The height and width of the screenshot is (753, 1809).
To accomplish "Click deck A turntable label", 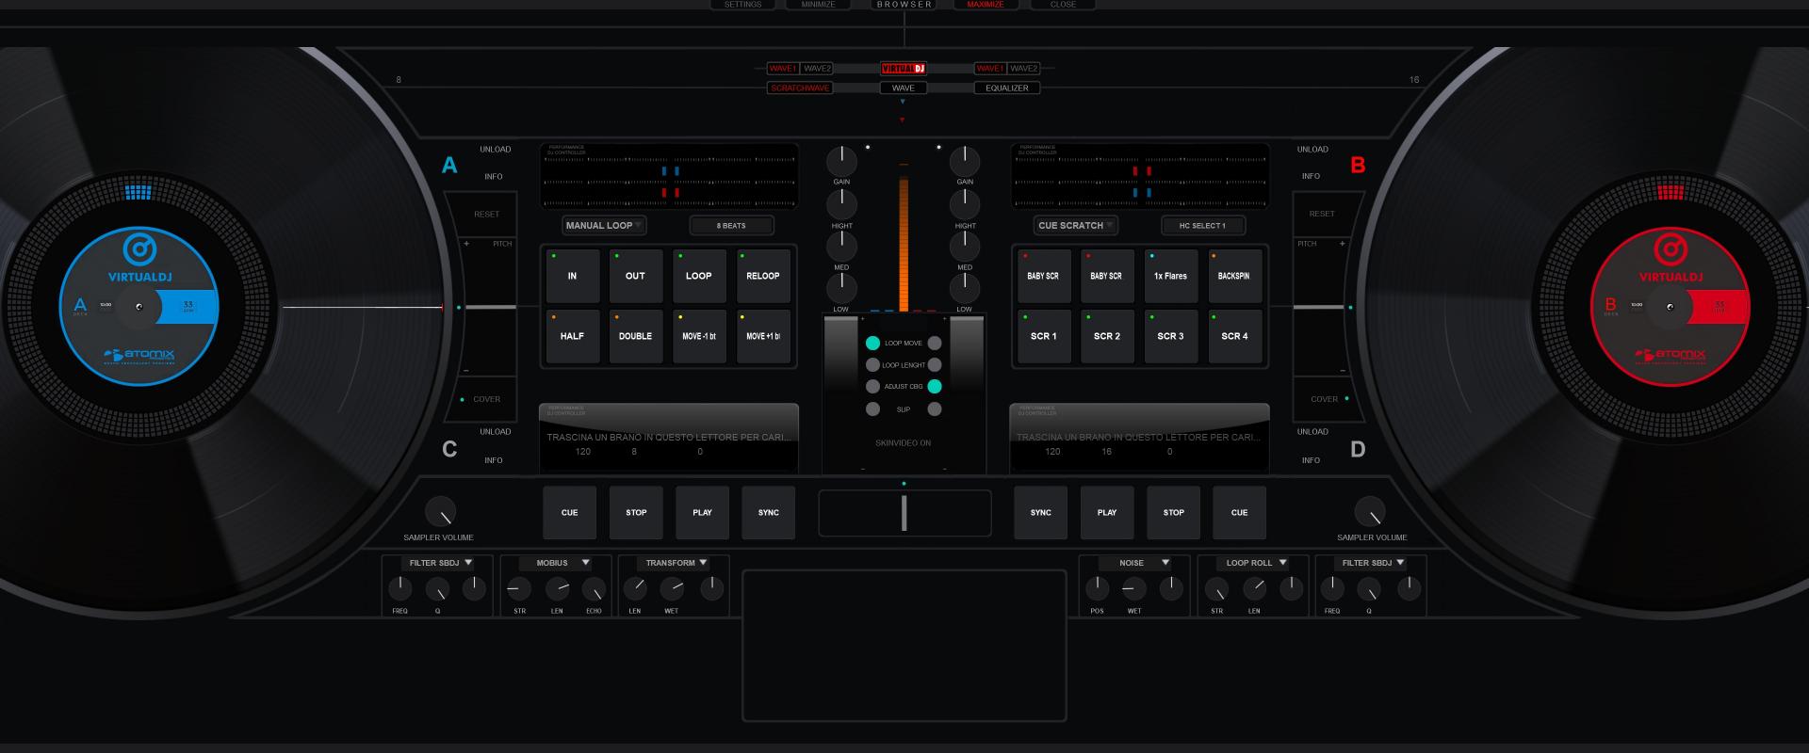I will tap(139, 307).
